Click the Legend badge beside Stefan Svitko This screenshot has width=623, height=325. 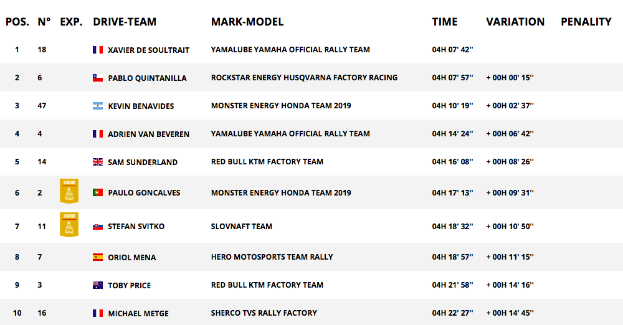pyautogui.click(x=69, y=225)
